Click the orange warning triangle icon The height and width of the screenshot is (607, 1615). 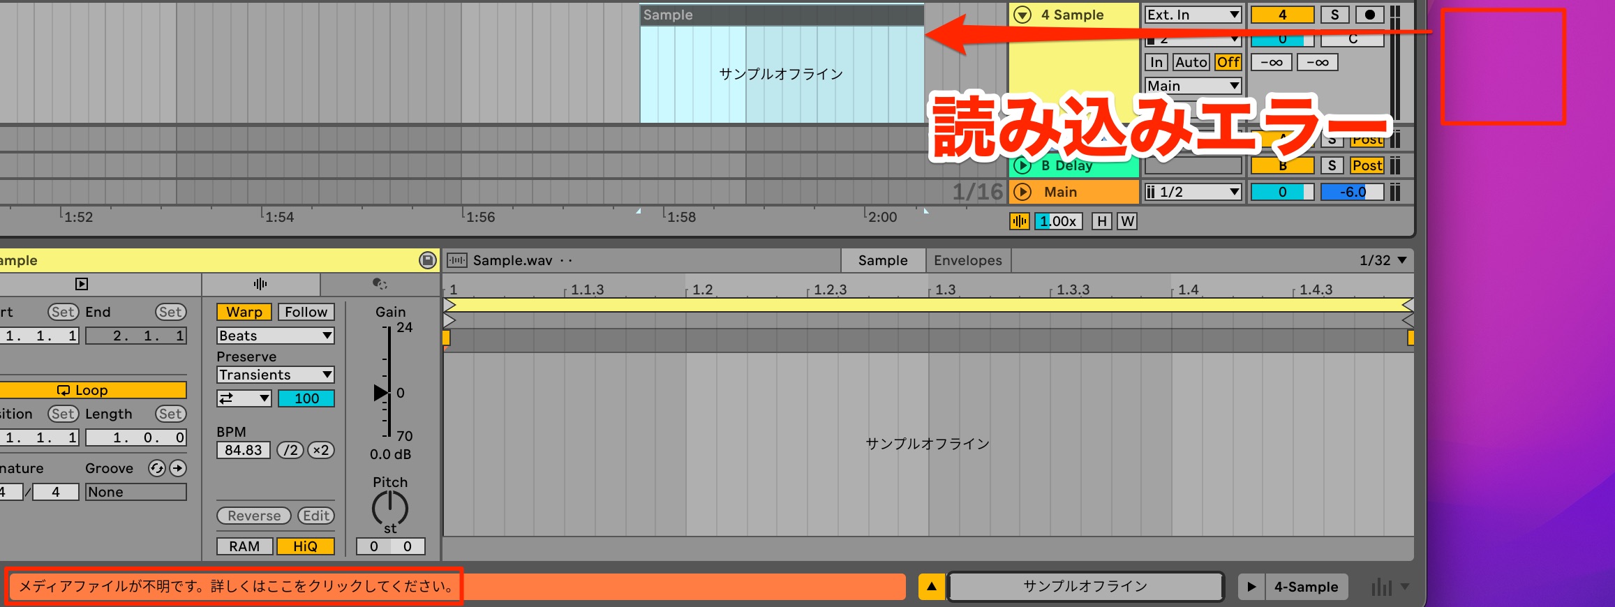[x=932, y=587]
